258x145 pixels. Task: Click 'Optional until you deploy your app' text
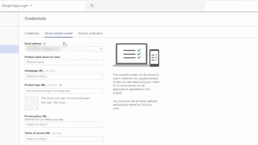coord(44,120)
